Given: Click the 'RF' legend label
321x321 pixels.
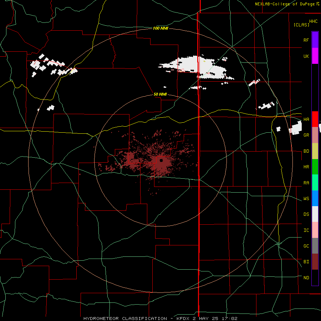Looking at the screenshot, I should pyautogui.click(x=306, y=40).
